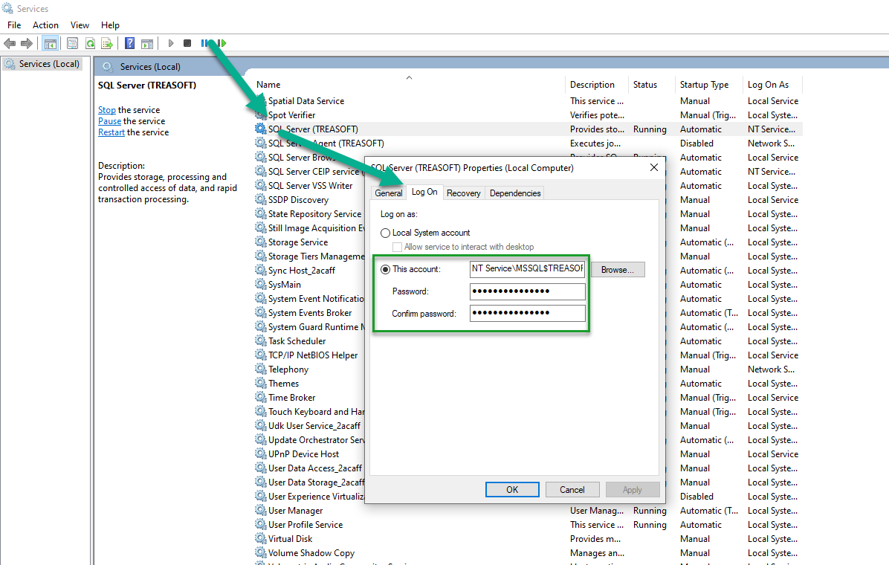Screen dimensions: 889x565
Task: Click the gear icon beside SQL Server VSS Writer
Action: click(261, 186)
